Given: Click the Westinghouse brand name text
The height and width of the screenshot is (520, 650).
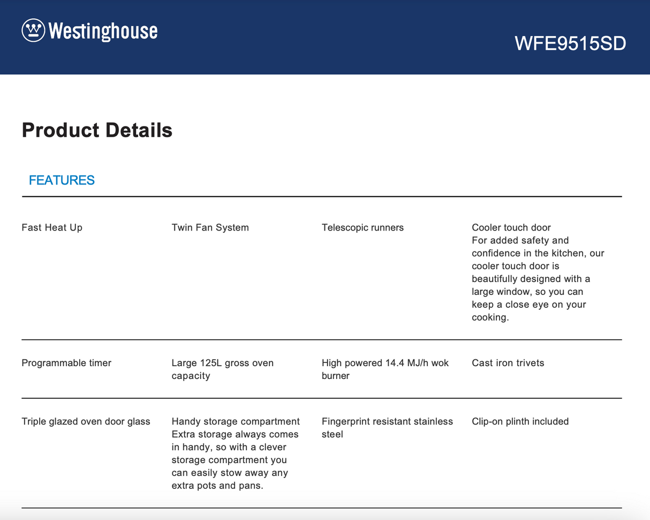Looking at the screenshot, I should [x=103, y=31].
